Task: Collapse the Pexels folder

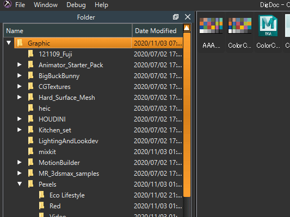Action: pyautogui.click(x=20, y=184)
